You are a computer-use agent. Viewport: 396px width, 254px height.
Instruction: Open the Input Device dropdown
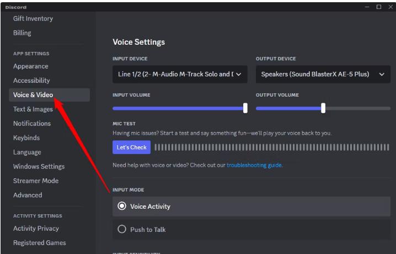pos(180,75)
